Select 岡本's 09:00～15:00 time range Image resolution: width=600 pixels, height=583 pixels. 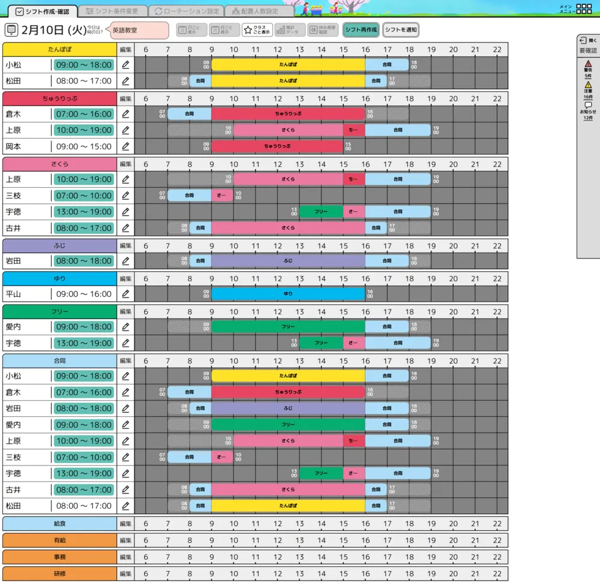(84, 146)
